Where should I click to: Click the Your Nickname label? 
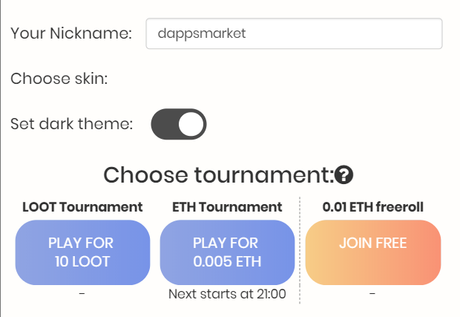click(x=71, y=33)
